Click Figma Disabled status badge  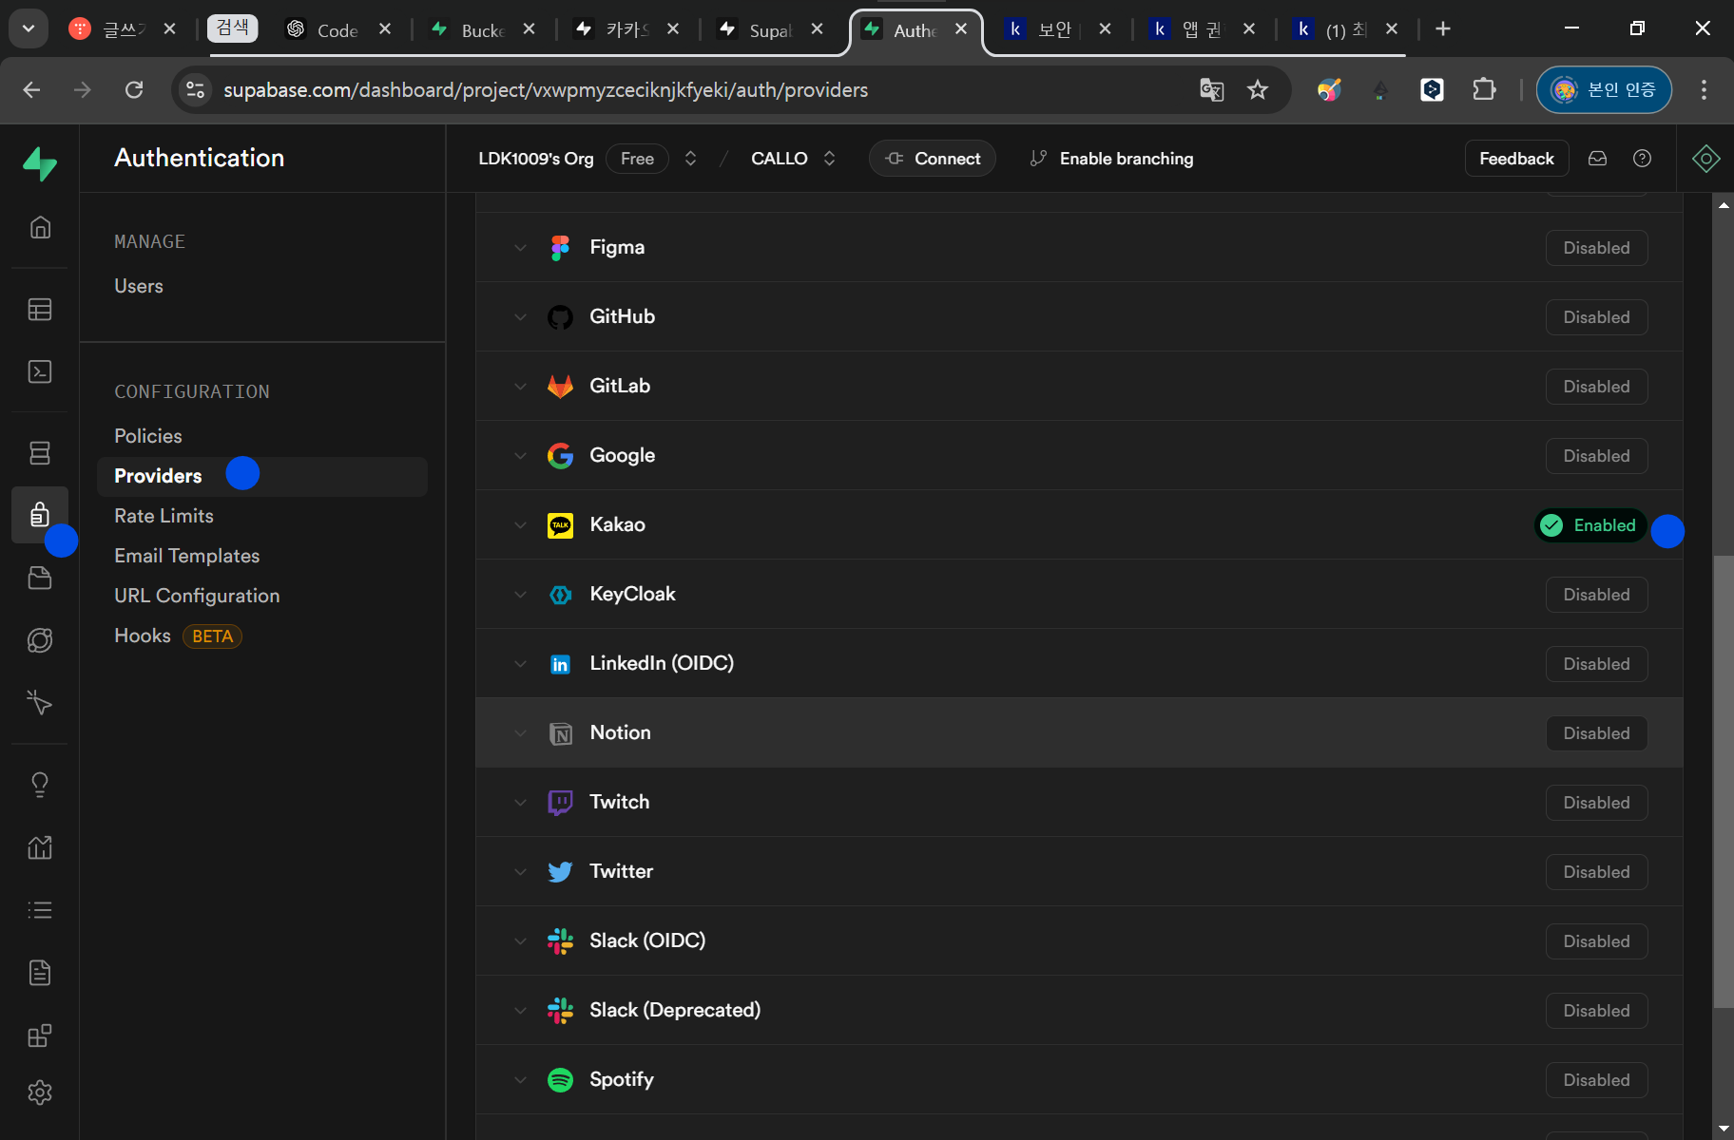(1596, 248)
